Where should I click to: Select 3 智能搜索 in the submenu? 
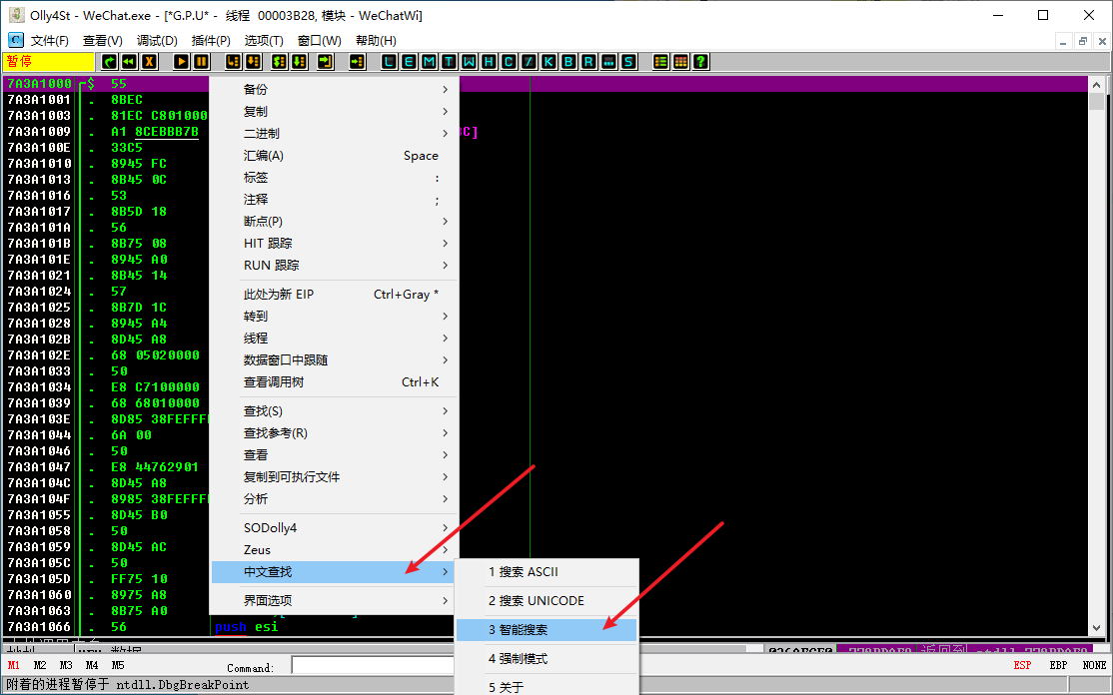[546, 630]
